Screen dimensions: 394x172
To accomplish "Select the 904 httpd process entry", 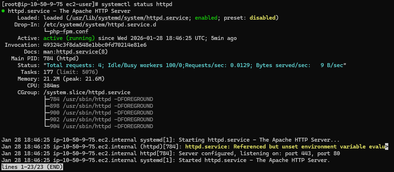I will pos(101,126).
